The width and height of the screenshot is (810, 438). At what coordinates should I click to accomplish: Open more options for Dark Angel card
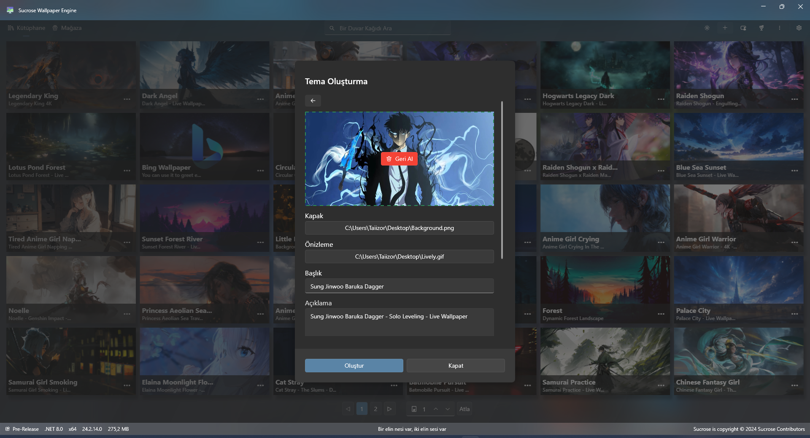[261, 99]
